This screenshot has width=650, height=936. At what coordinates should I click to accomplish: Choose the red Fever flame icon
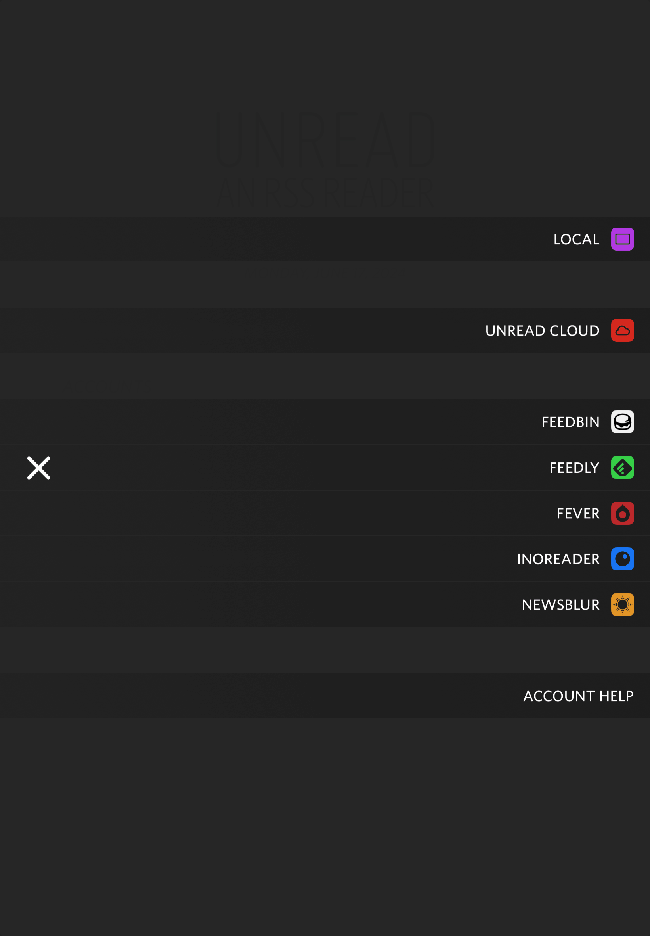point(622,513)
